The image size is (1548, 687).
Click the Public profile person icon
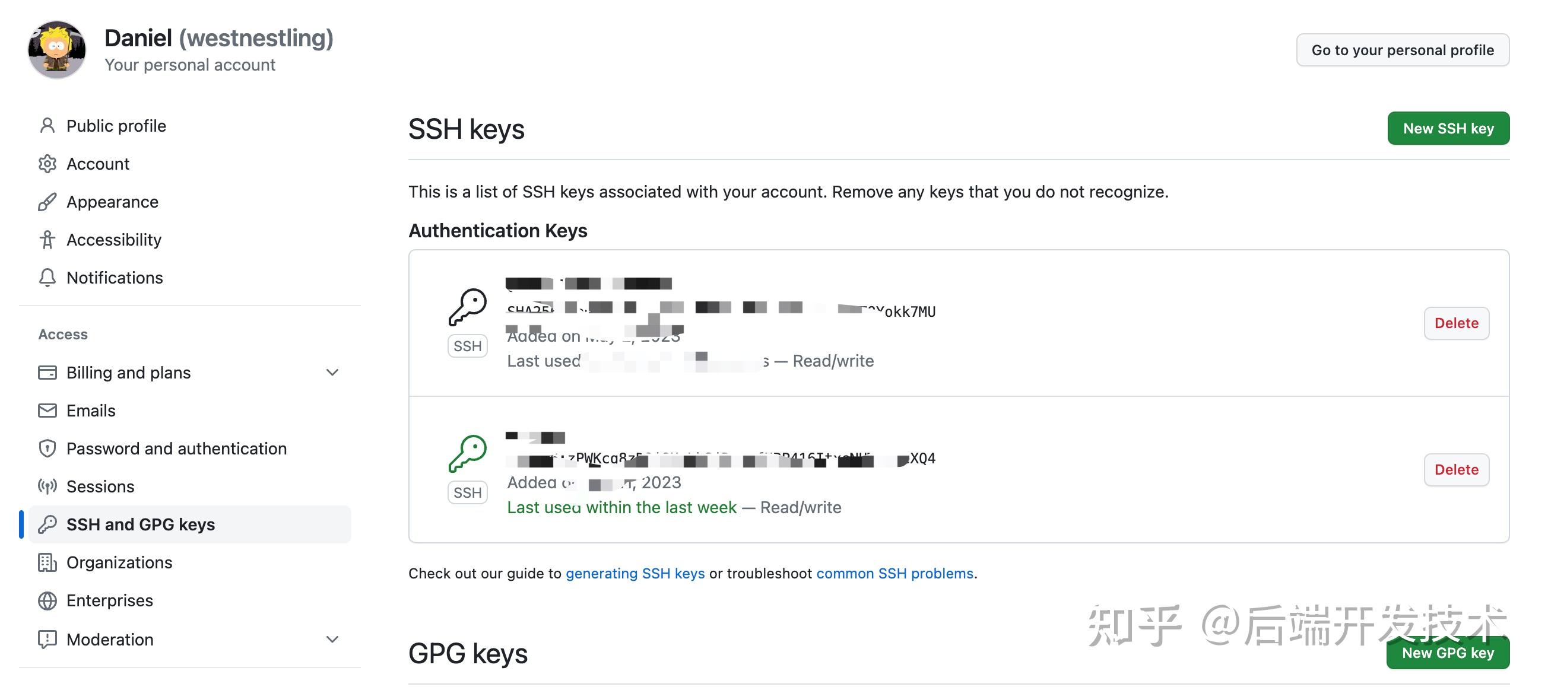click(x=47, y=126)
